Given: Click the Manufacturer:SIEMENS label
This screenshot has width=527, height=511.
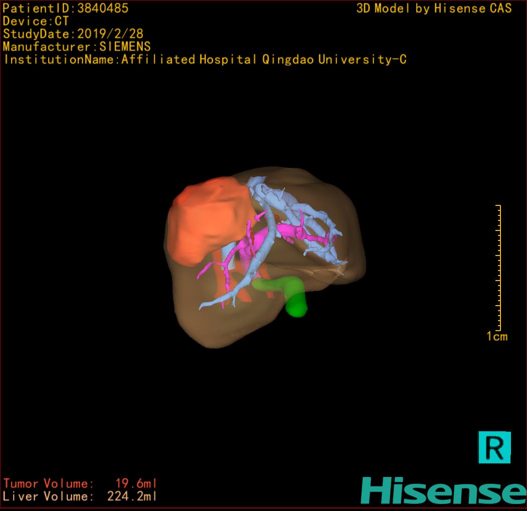Looking at the screenshot, I should (77, 47).
